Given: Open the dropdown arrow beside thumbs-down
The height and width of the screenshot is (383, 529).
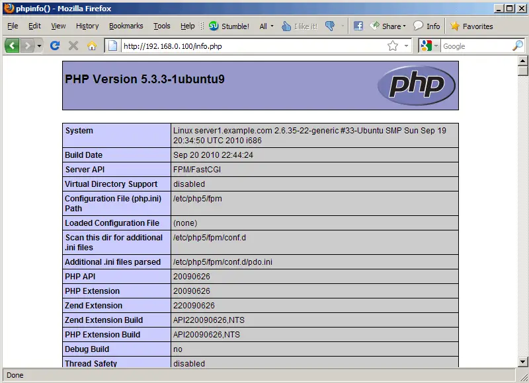Looking at the screenshot, I should pos(343,26).
